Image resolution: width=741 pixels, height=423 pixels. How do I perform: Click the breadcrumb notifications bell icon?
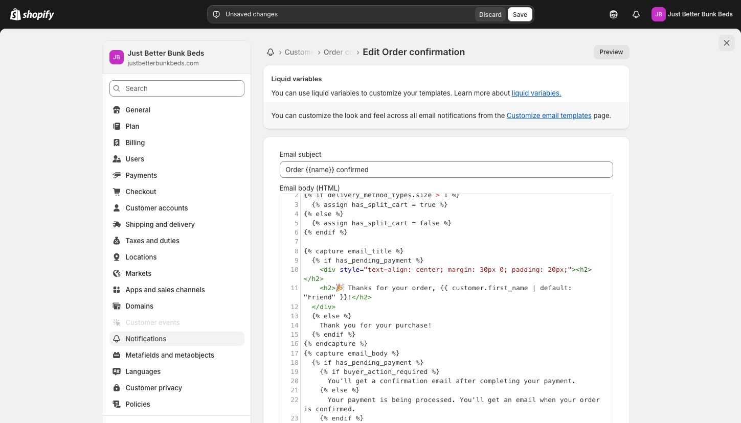click(271, 52)
